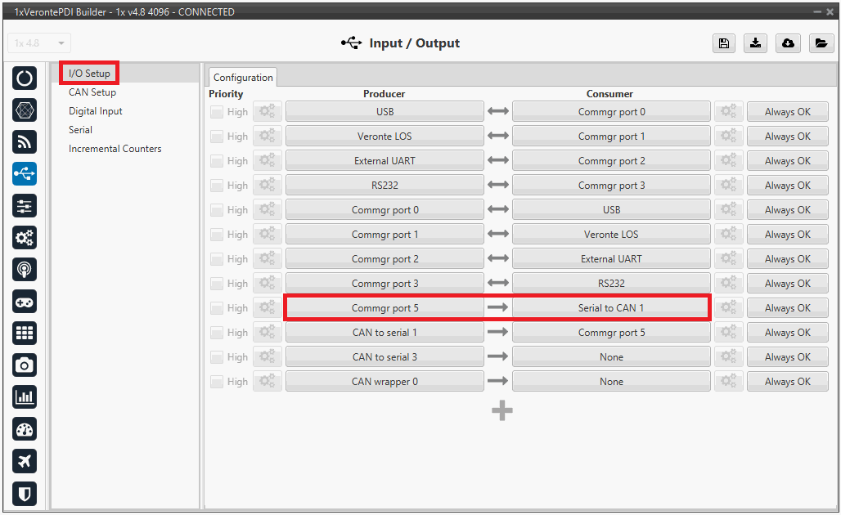Switch to the Configuration tab
The image size is (841, 515).
[243, 78]
